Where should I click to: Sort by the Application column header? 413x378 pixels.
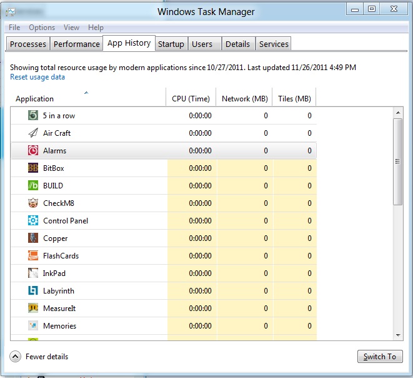click(88, 97)
